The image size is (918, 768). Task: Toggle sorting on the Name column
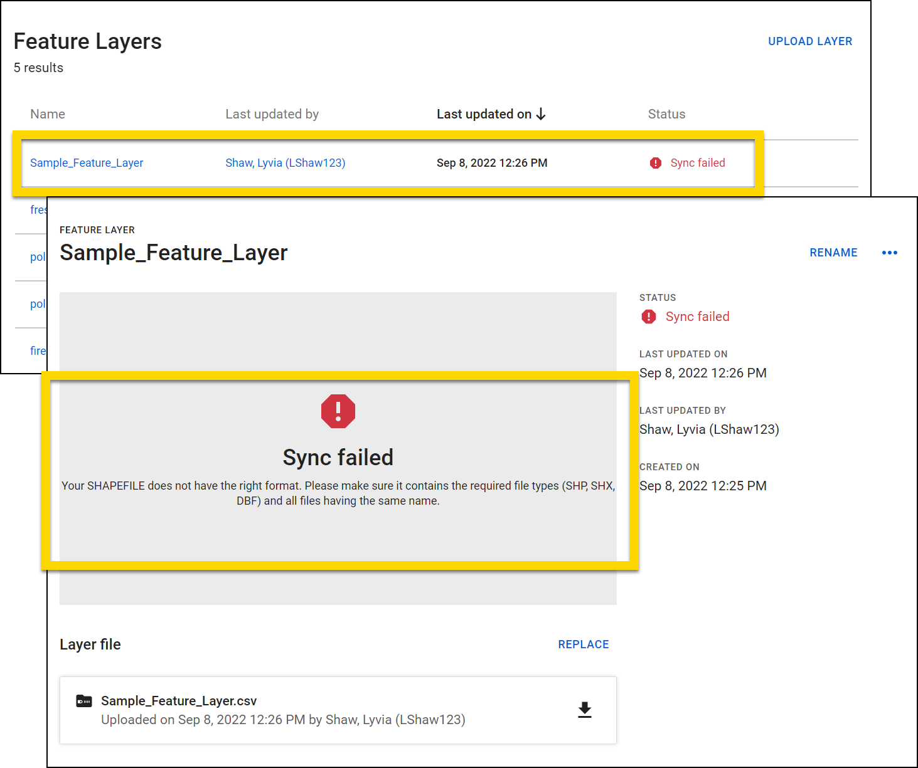[x=48, y=113]
